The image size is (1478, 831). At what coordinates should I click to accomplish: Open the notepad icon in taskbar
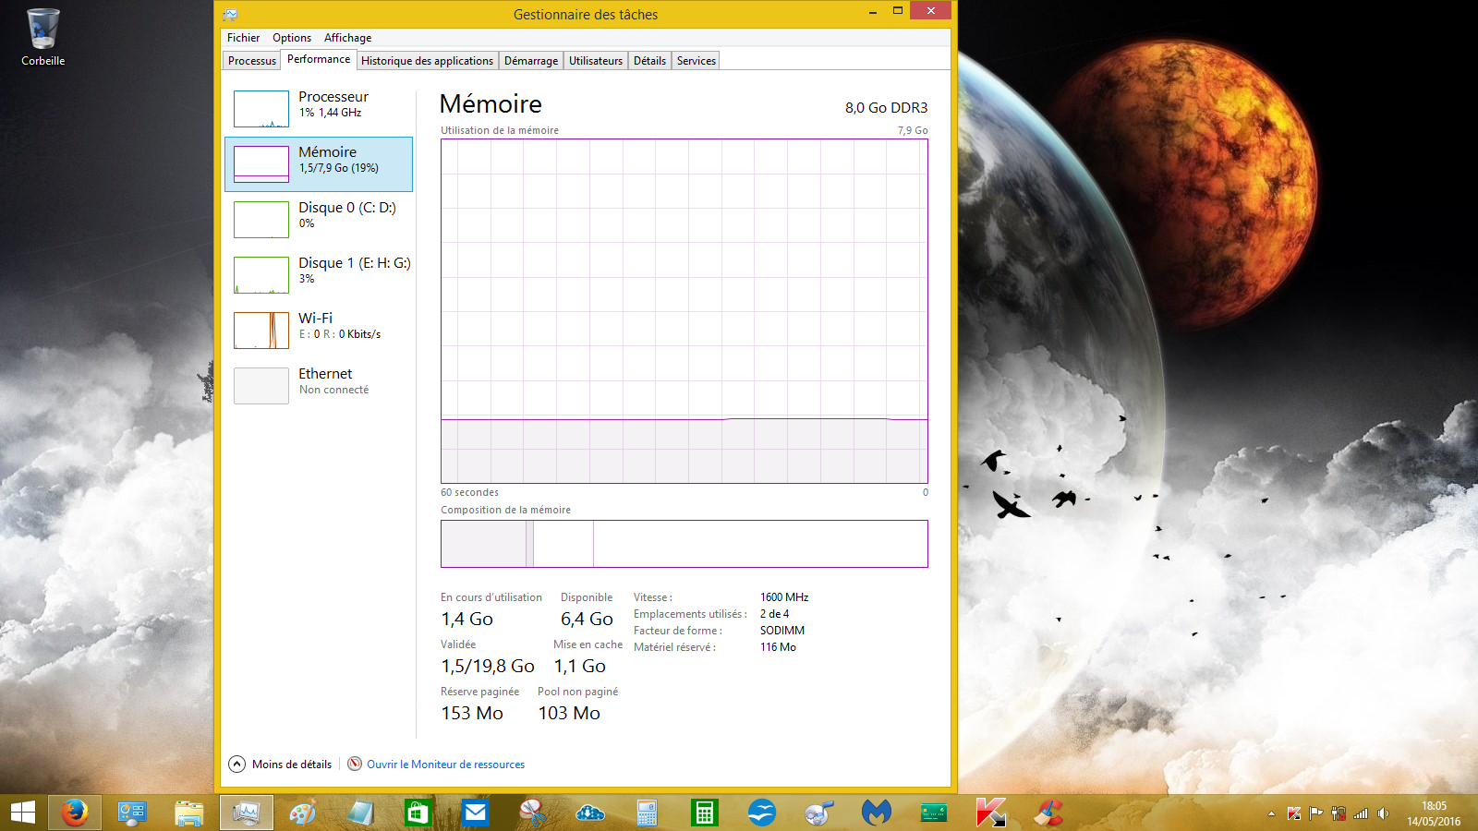360,813
